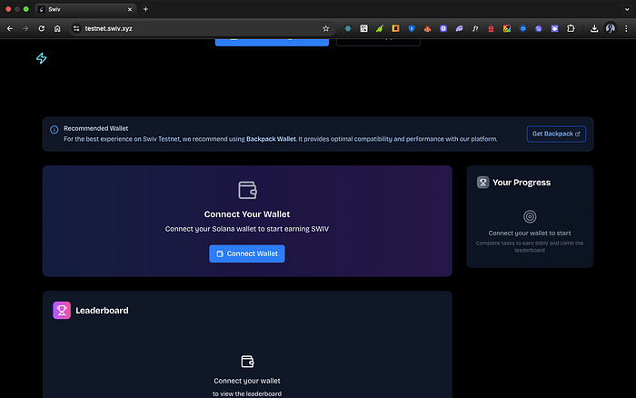This screenshot has height=398, width=636.
Task: Click the target icon in Your Progress
Action: pyautogui.click(x=530, y=216)
